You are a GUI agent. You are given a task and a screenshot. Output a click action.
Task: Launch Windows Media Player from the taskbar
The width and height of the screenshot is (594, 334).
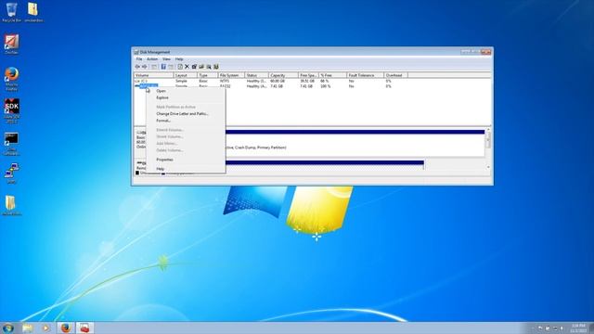(45, 328)
